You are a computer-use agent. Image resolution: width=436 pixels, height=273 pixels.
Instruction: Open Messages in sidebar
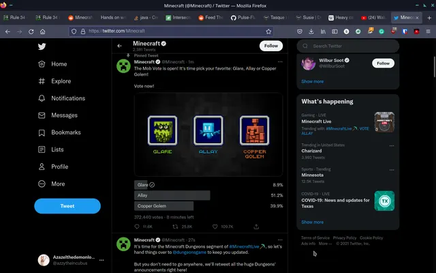[x=57, y=115]
